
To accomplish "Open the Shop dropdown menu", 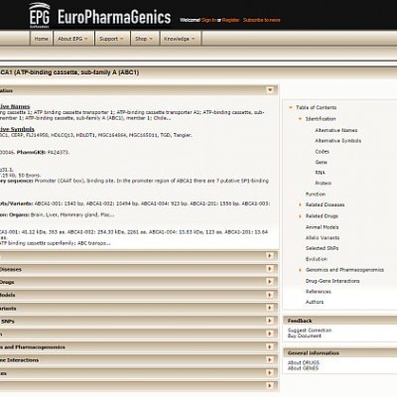I will point(144,39).
